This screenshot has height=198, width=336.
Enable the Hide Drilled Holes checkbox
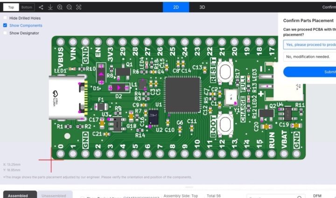5,18
